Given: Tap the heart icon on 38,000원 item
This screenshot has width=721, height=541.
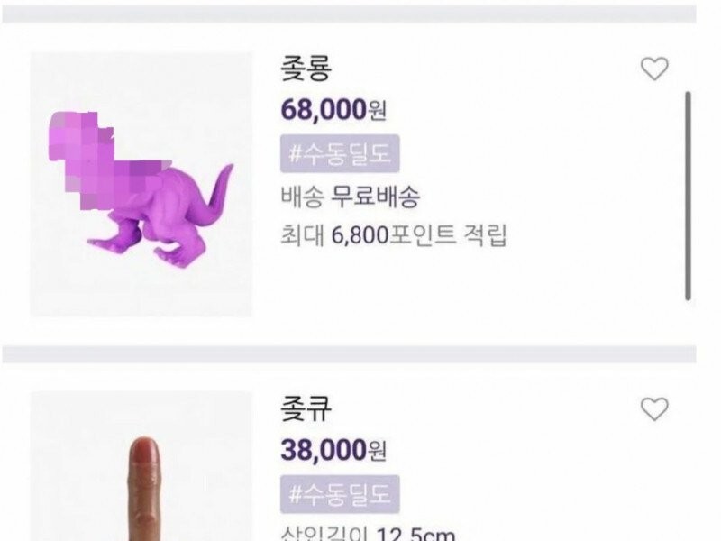Looking at the screenshot, I should click(x=654, y=408).
